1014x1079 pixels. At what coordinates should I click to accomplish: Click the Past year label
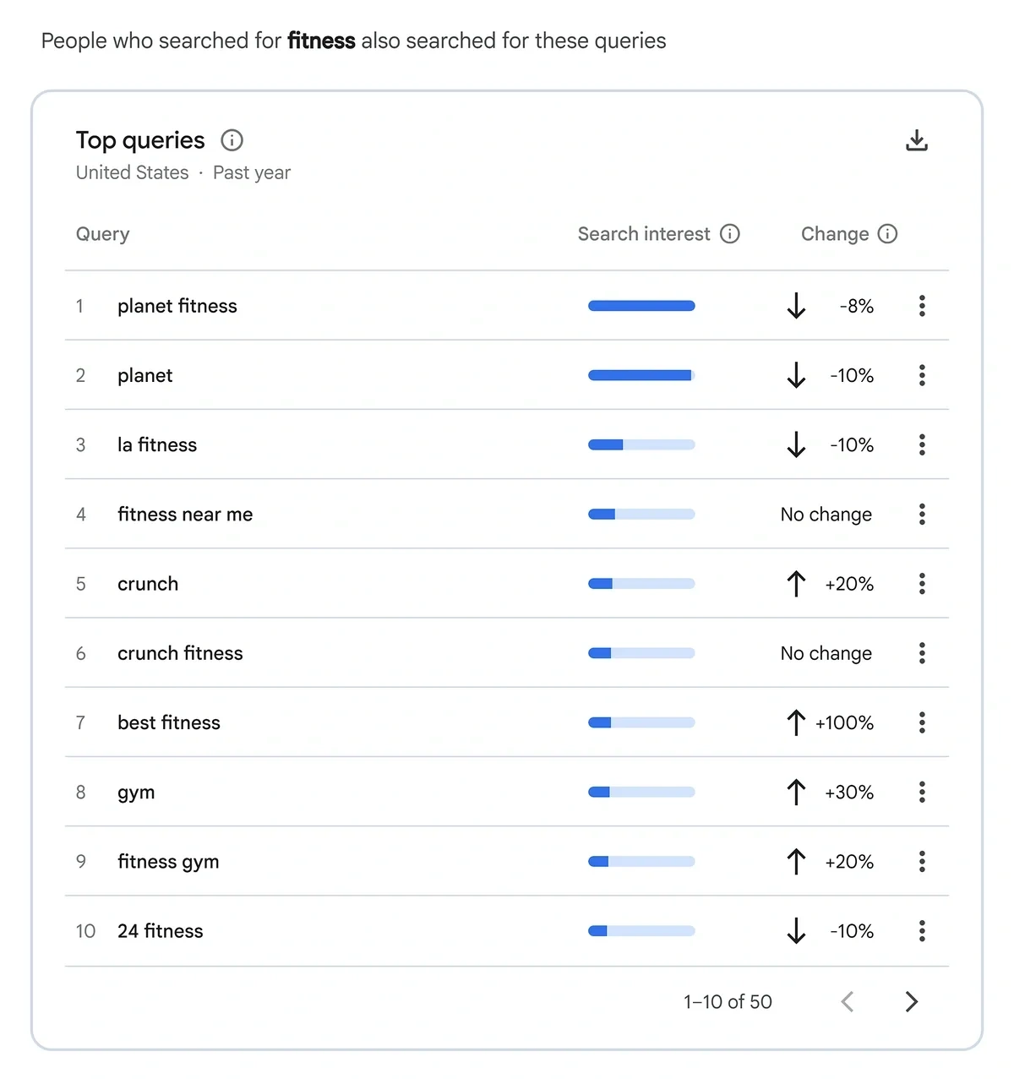pyautogui.click(x=252, y=173)
